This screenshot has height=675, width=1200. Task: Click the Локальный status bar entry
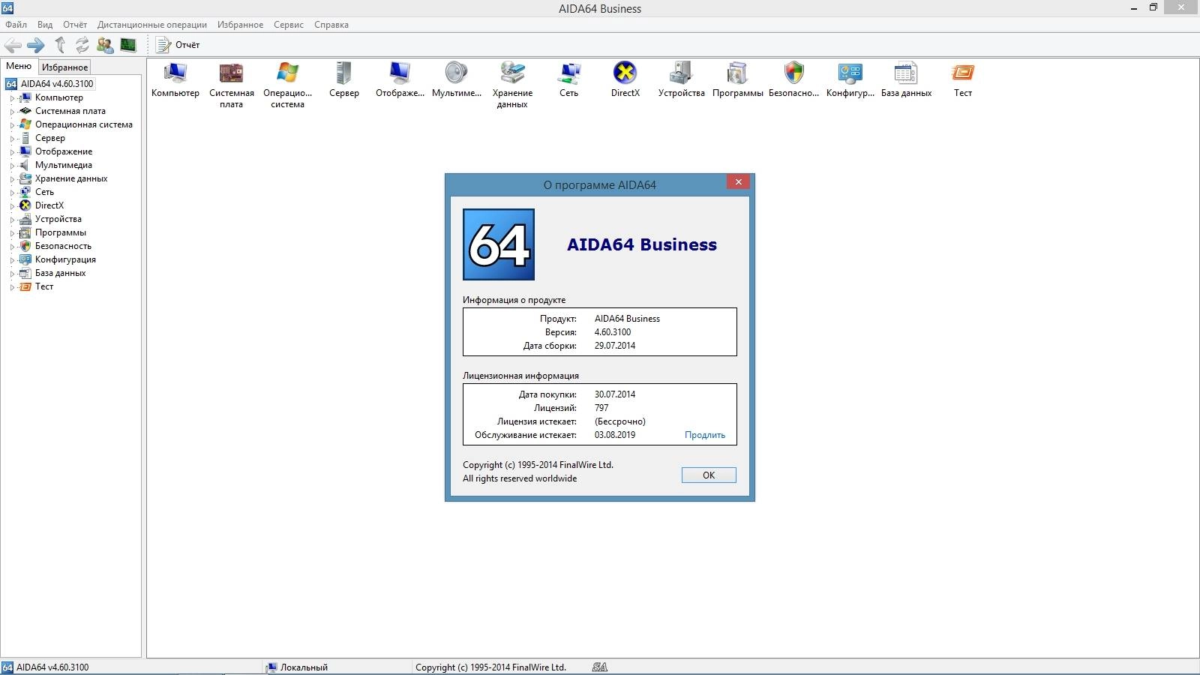(304, 667)
